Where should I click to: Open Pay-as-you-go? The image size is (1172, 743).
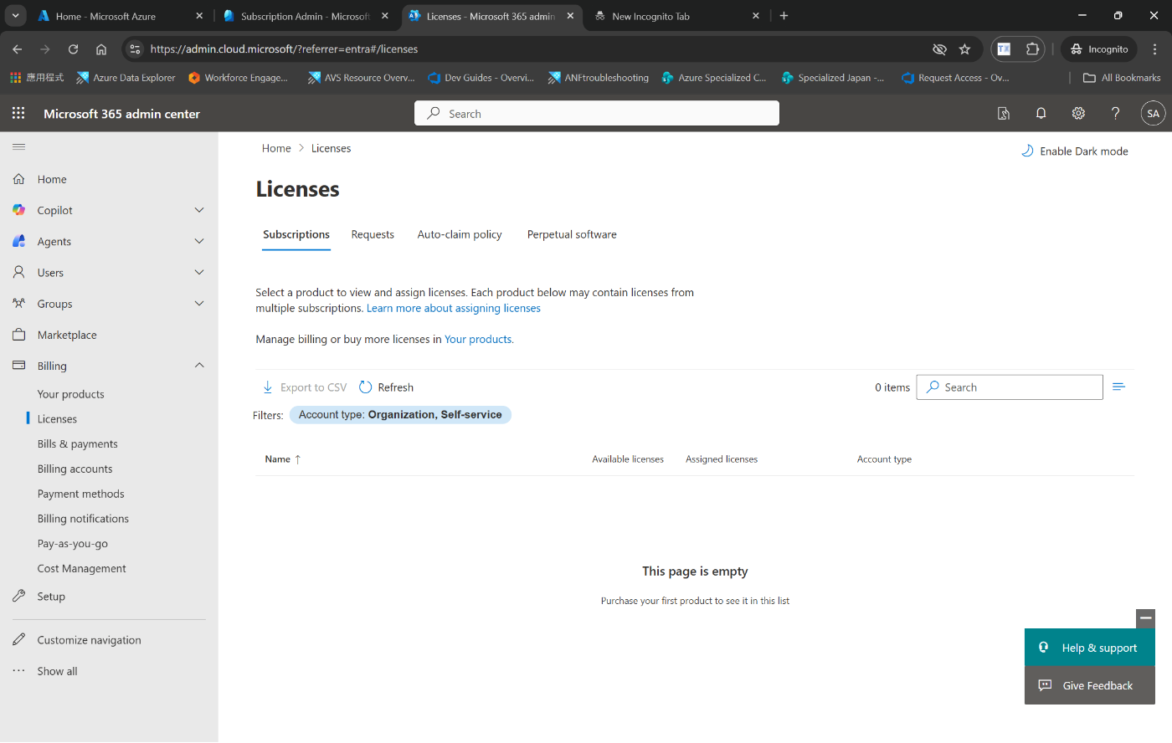tap(73, 543)
